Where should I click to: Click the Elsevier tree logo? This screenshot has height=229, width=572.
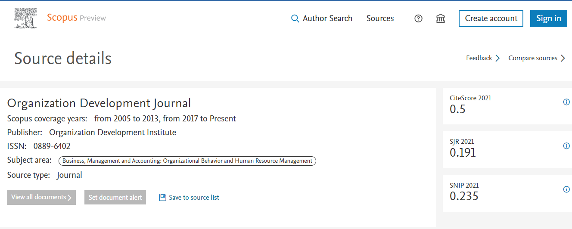pos(25,19)
